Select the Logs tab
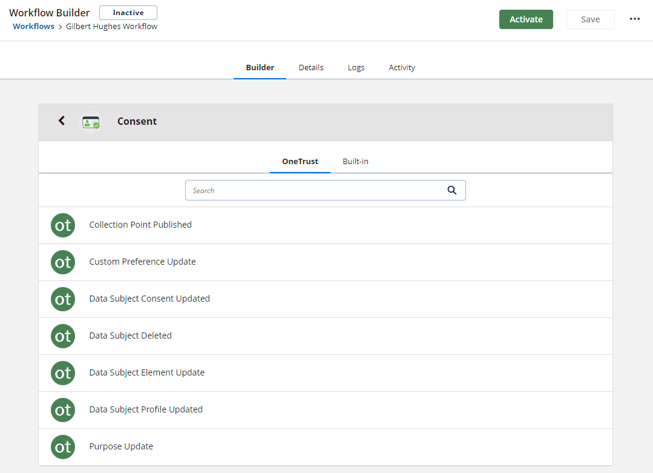The width and height of the screenshot is (653, 473). tap(356, 67)
